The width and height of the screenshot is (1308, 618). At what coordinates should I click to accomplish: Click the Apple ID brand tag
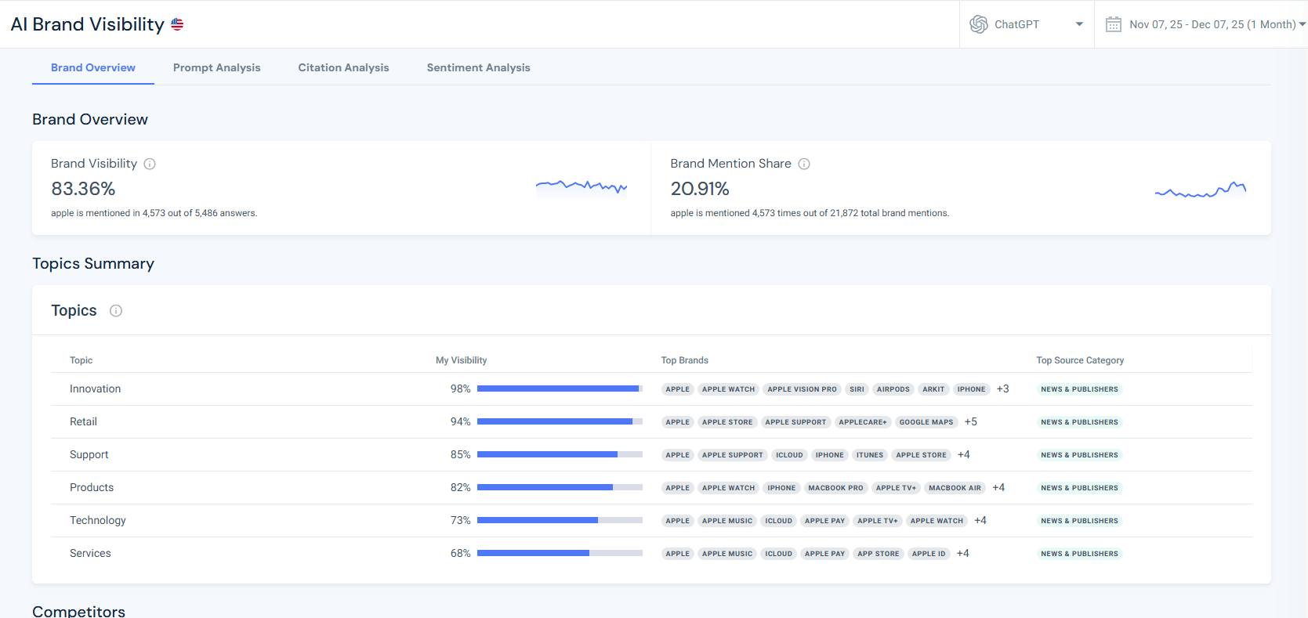click(x=929, y=554)
